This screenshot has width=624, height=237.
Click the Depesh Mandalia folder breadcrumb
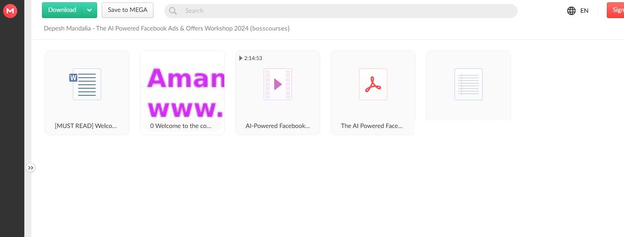(166, 29)
